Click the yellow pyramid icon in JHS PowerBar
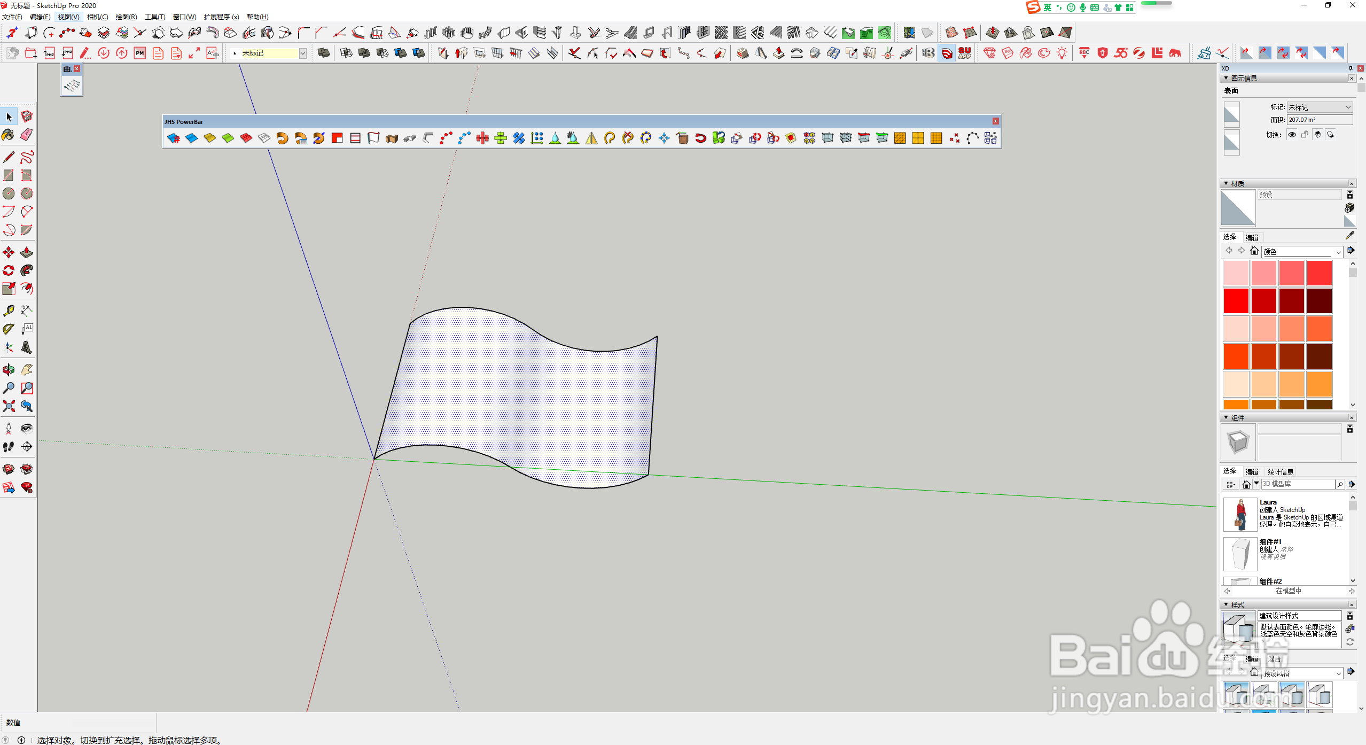Screen dimensions: 1366x745 (x=591, y=138)
